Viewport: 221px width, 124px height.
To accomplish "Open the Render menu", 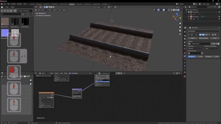I will pos(13,4).
